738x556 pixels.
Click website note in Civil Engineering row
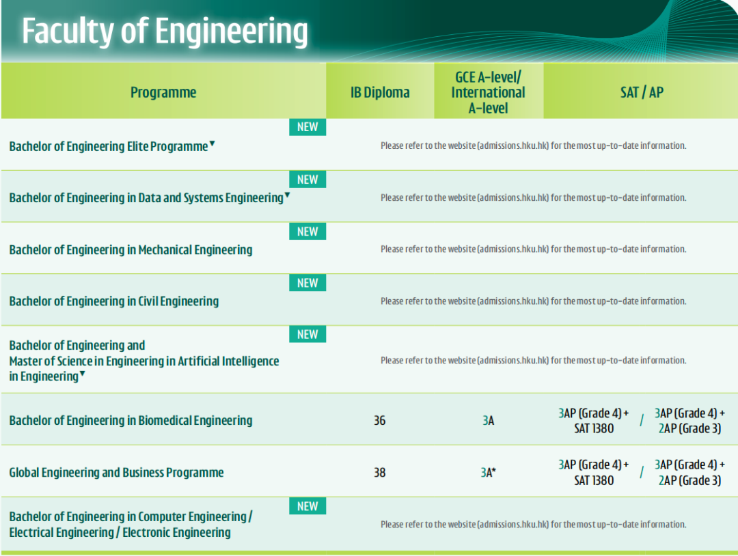tap(533, 301)
